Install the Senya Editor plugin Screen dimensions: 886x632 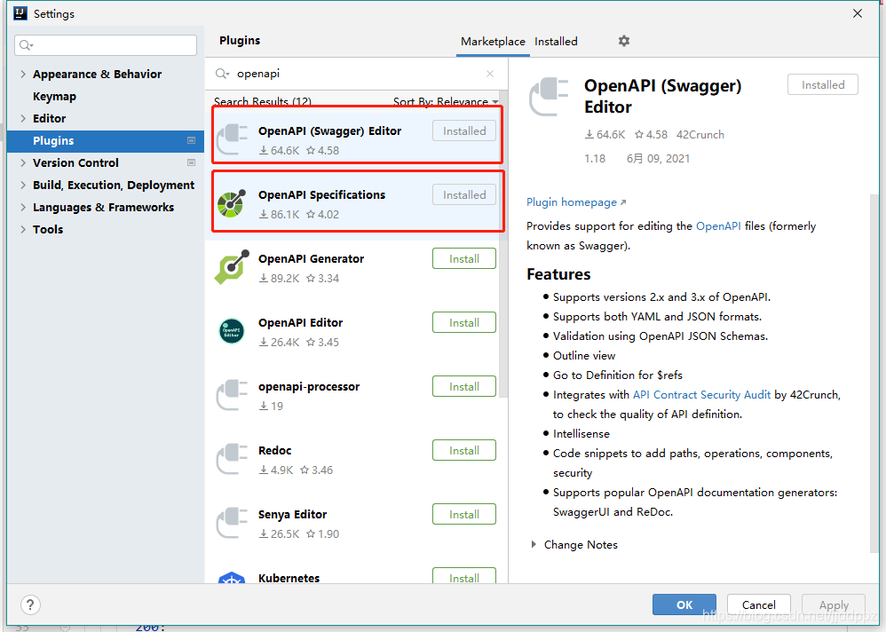(x=464, y=514)
